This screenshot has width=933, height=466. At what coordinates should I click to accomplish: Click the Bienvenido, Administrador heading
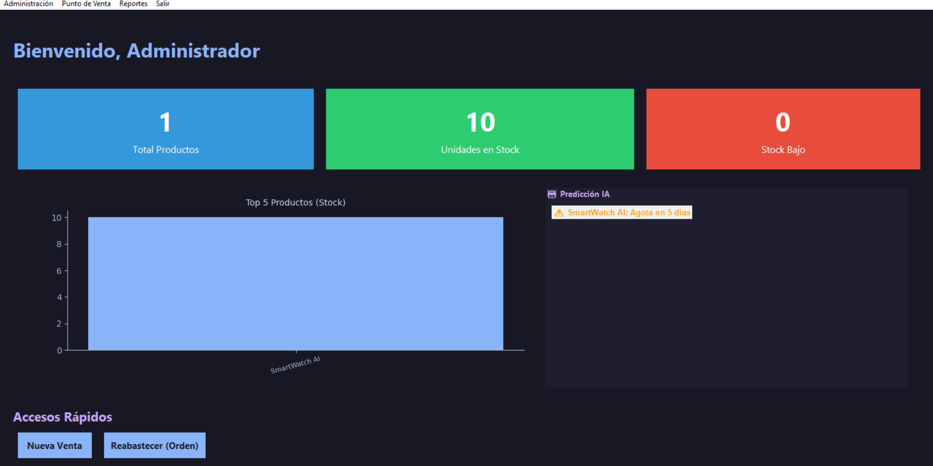137,51
